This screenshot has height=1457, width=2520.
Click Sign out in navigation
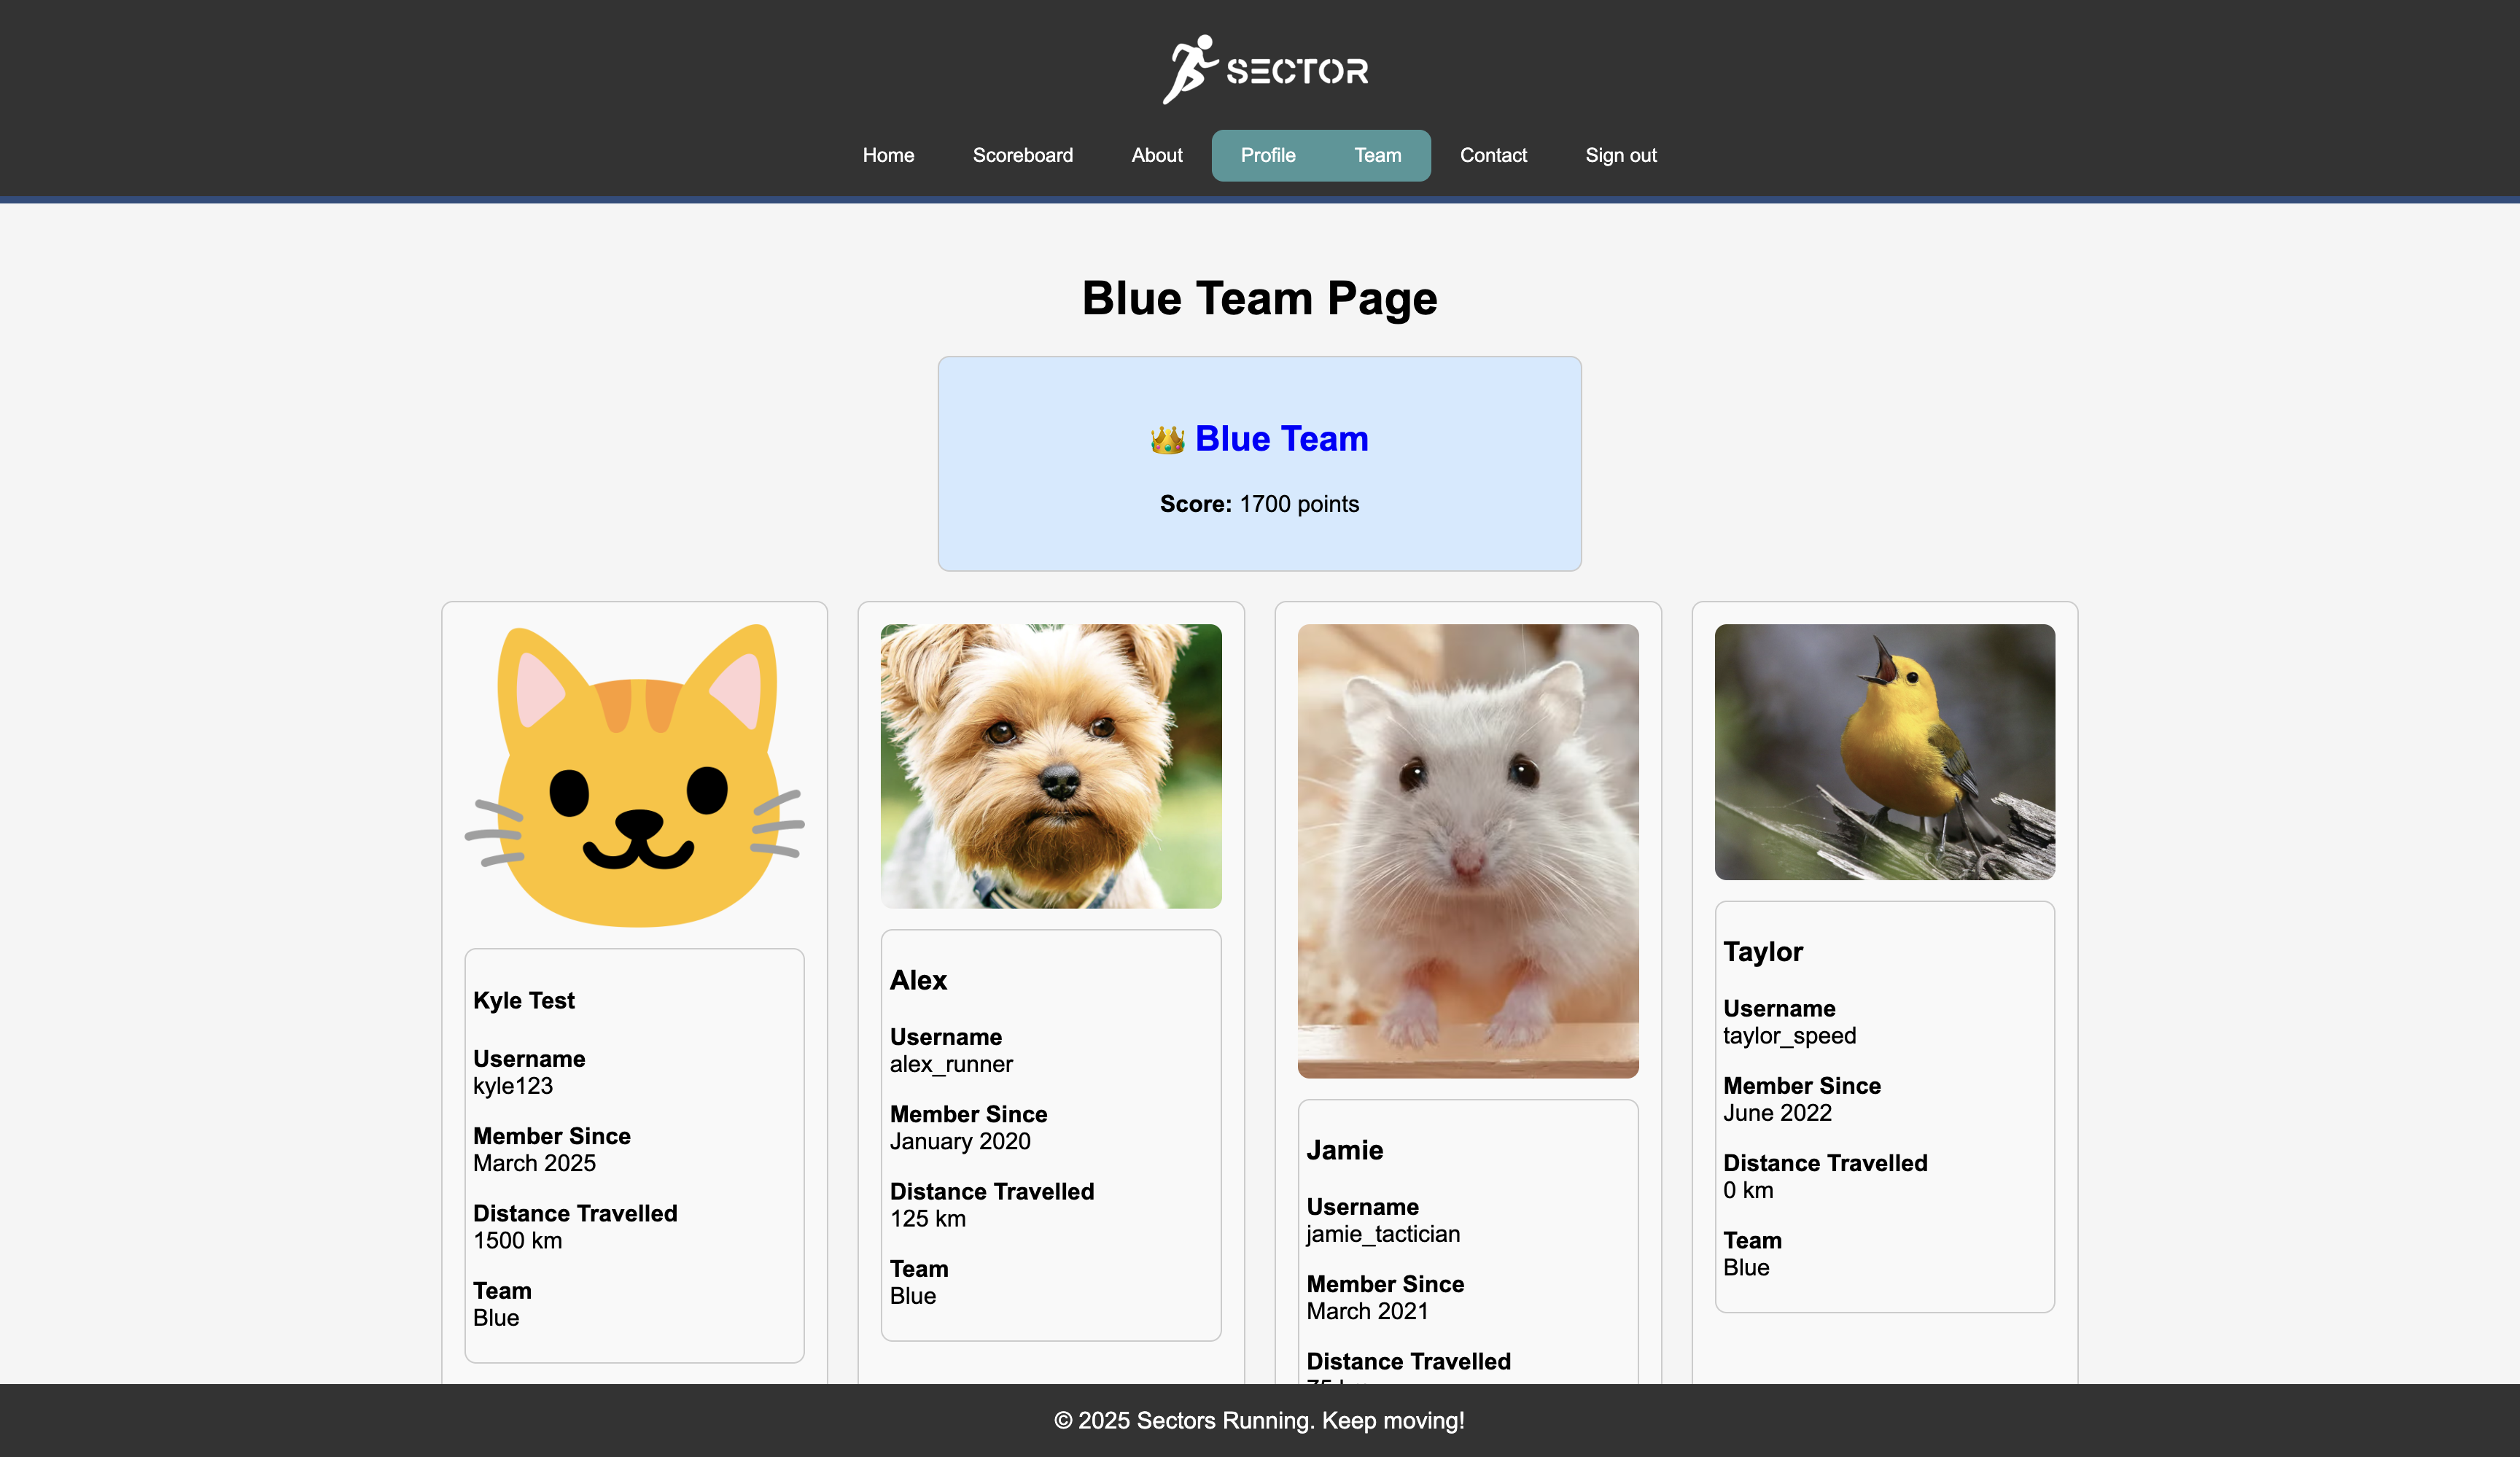1620,155
